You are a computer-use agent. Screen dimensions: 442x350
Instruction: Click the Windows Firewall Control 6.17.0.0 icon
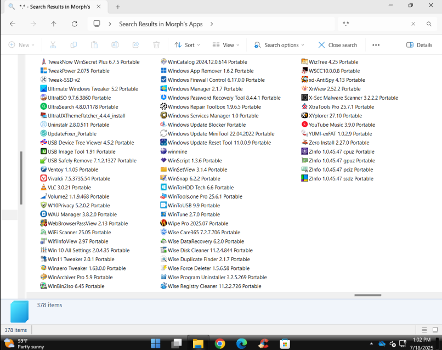click(x=163, y=80)
